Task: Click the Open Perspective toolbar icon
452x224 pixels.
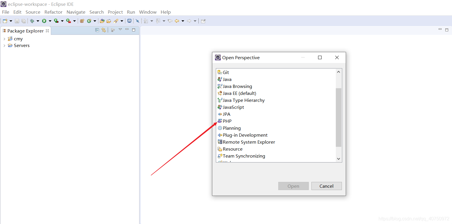Action: click(x=203, y=21)
